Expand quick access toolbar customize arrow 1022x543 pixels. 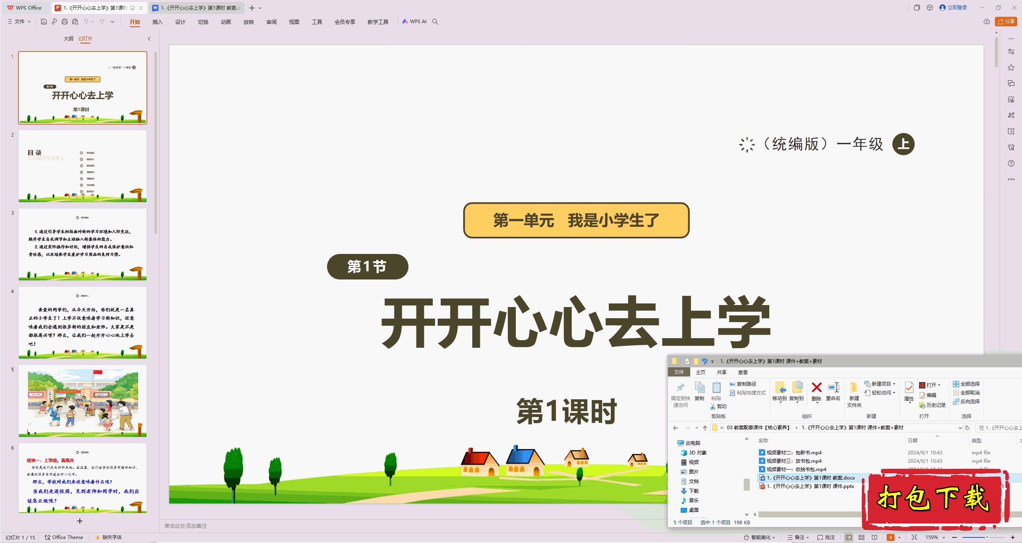click(x=113, y=22)
